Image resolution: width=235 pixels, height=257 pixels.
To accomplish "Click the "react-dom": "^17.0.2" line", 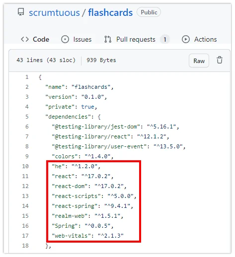I will (89, 186).
